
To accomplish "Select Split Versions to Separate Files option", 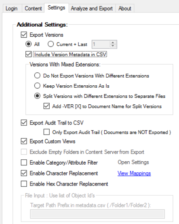I will [x=37, y=96].
